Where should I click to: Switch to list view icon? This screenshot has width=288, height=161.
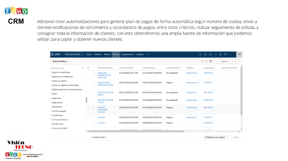pos(202,61)
